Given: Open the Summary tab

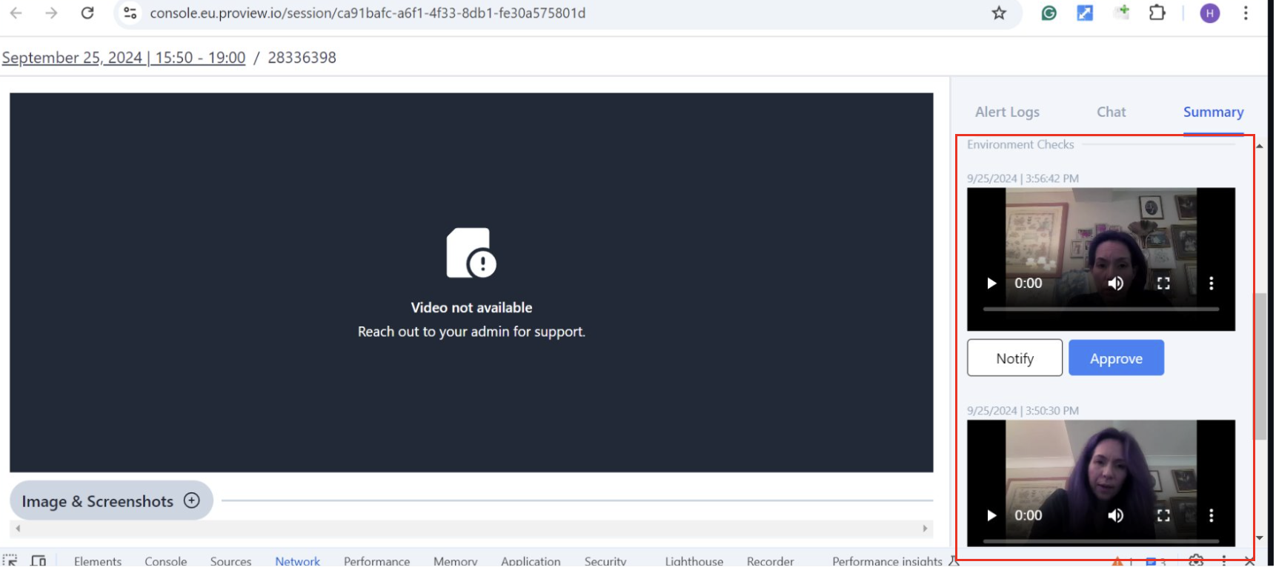Looking at the screenshot, I should 1213,112.
